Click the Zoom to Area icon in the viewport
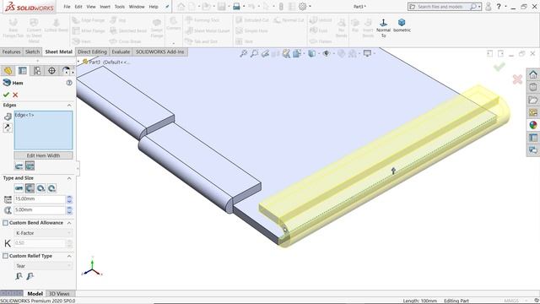This screenshot has height=304, width=540. (255, 53)
